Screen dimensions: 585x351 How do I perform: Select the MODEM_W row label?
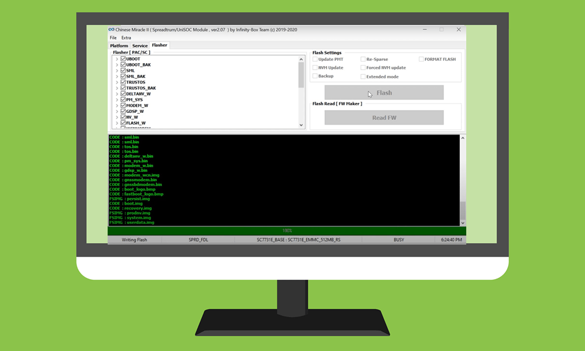[x=137, y=105]
